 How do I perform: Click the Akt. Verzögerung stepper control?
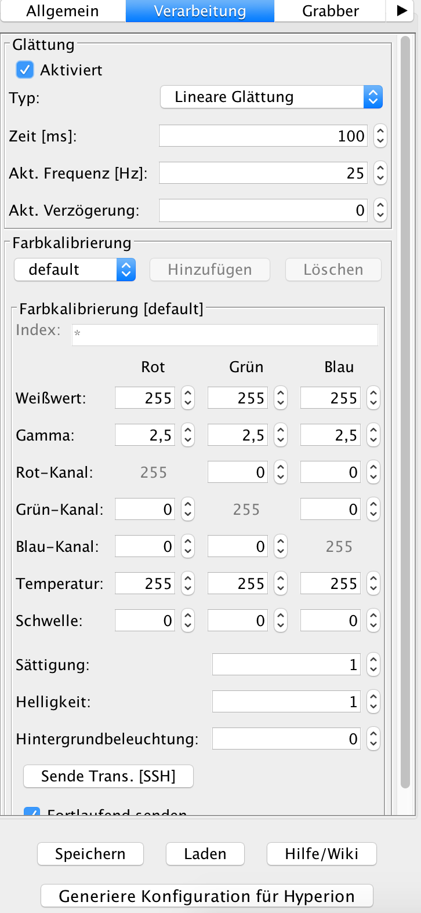coord(380,210)
